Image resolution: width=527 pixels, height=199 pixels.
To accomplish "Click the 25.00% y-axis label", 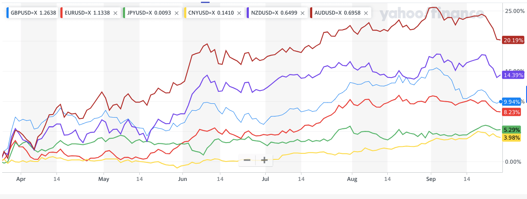I will click(x=514, y=10).
